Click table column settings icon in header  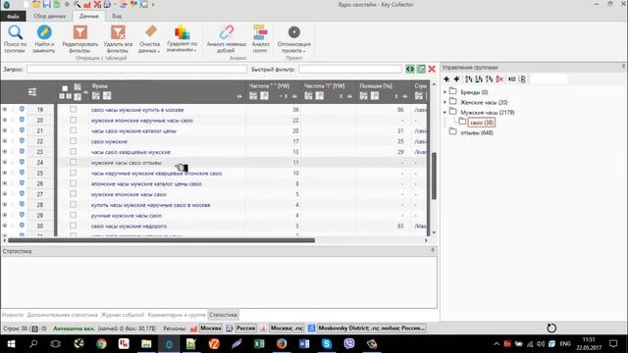tap(32, 92)
